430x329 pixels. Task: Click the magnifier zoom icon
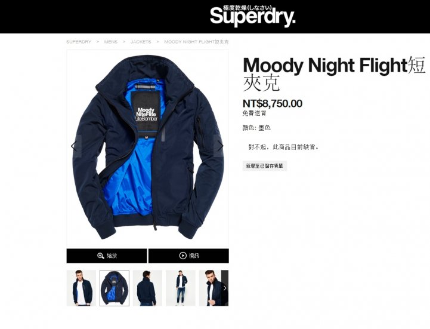pyautogui.click(x=101, y=256)
